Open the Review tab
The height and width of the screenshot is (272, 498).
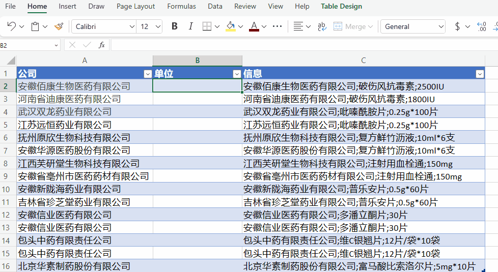[x=245, y=6]
